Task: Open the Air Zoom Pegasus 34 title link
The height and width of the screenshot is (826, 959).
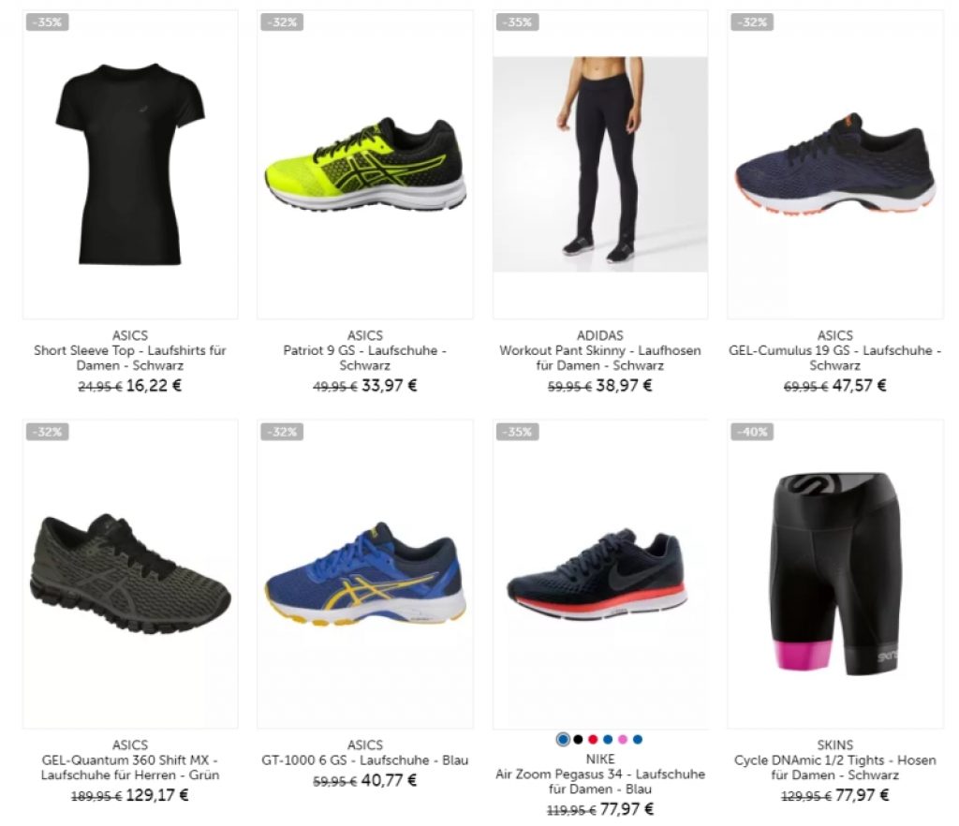Action: 600,781
